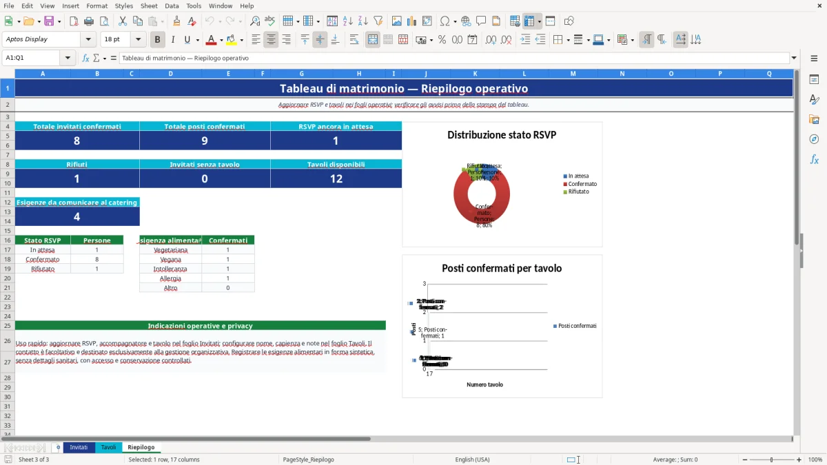The height and width of the screenshot is (465, 827).
Task: Copy the selected cells
Action: (136, 21)
